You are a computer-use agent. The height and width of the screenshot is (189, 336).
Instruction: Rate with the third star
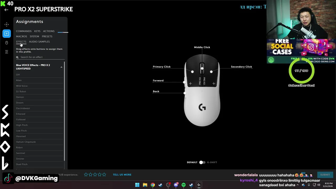coord(95,175)
